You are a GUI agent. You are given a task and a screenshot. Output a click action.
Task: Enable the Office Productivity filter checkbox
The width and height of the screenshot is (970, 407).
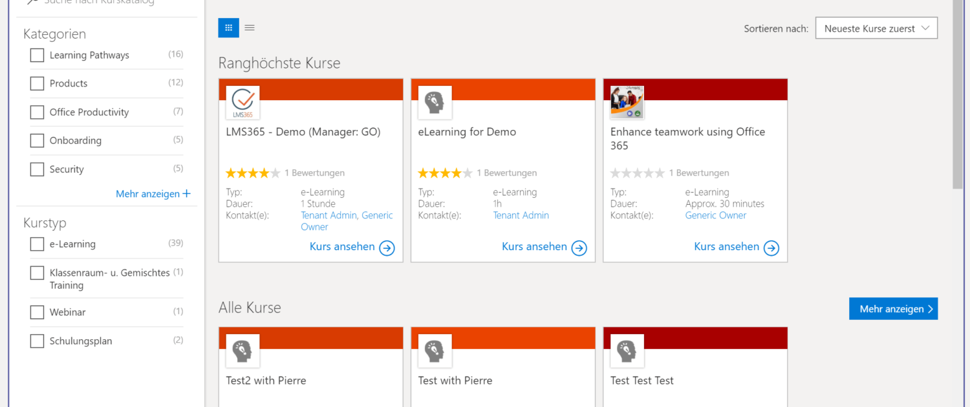pyautogui.click(x=37, y=112)
